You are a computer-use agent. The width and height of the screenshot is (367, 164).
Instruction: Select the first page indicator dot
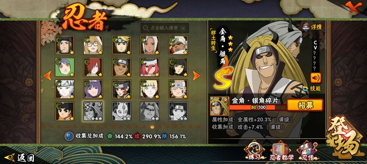[44, 127]
